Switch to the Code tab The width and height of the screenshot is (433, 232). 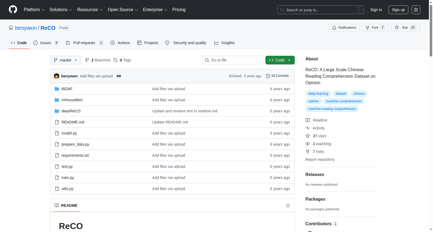coord(19,43)
